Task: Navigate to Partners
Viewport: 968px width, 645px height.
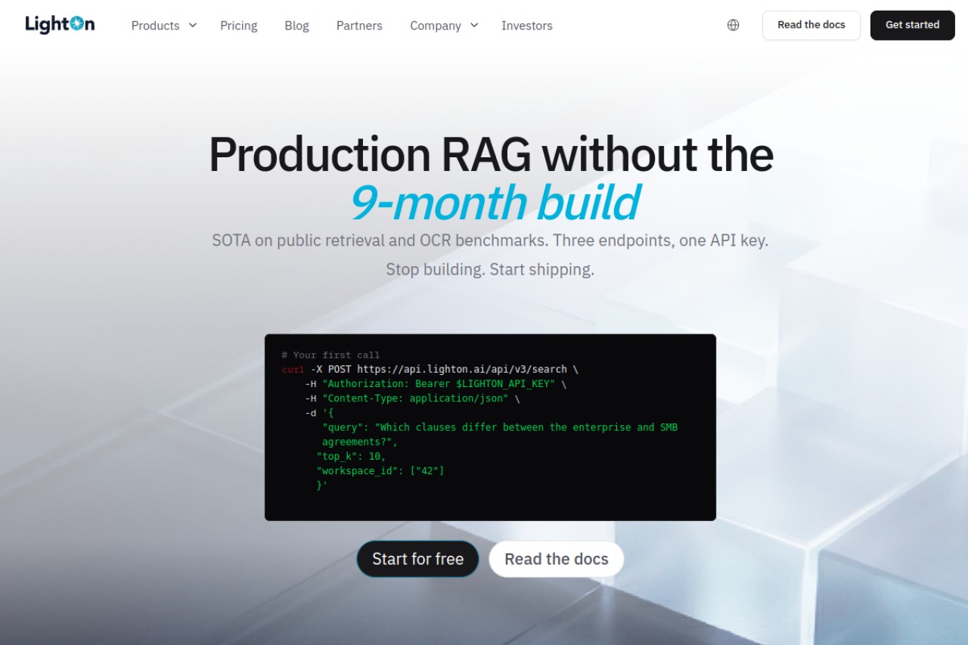Action: [x=359, y=25]
